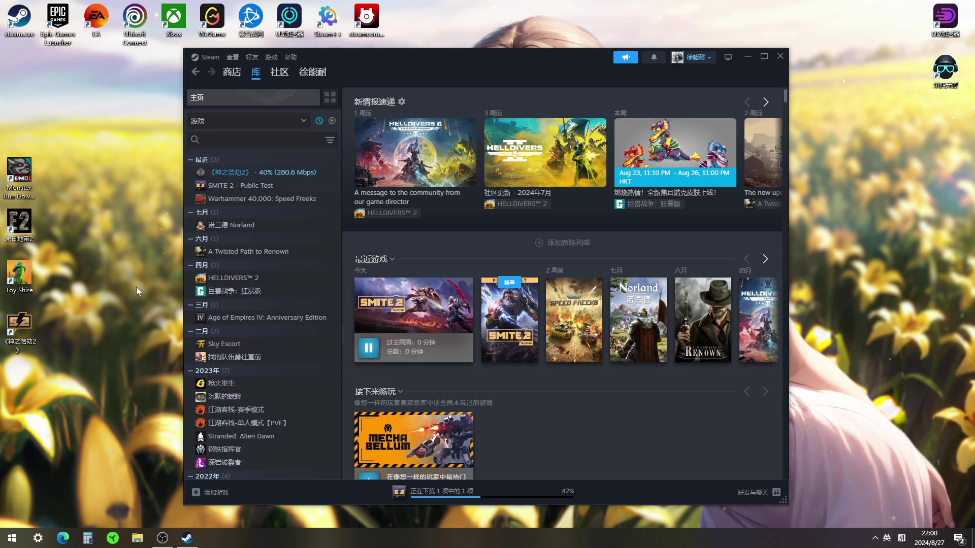Open the UU加速器 desktop shortcut
975x548 pixels.
pyautogui.click(x=289, y=21)
